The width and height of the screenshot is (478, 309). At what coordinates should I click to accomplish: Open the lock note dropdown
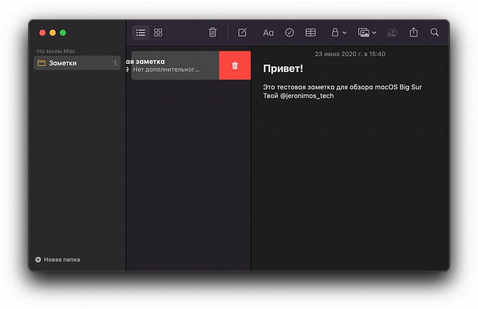coord(339,32)
